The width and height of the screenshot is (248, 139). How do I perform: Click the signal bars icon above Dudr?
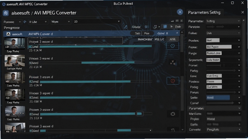coord(172,21)
